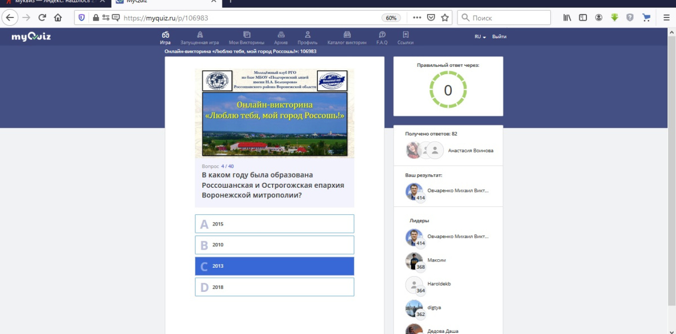Pick answer D: 2018
Screen dimensions: 676x334
pyautogui.click(x=274, y=287)
